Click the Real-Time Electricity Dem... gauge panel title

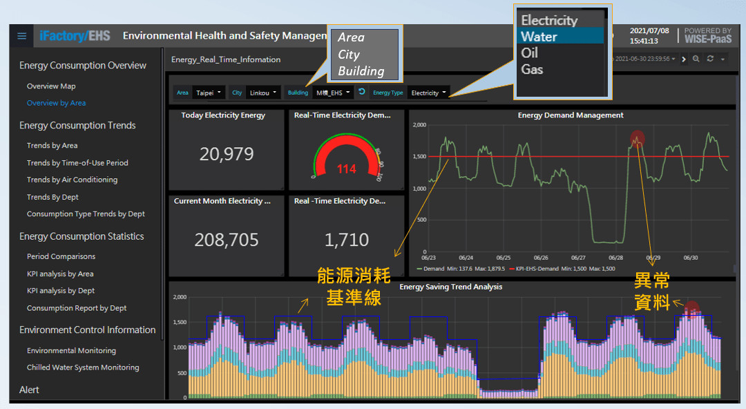click(342, 115)
